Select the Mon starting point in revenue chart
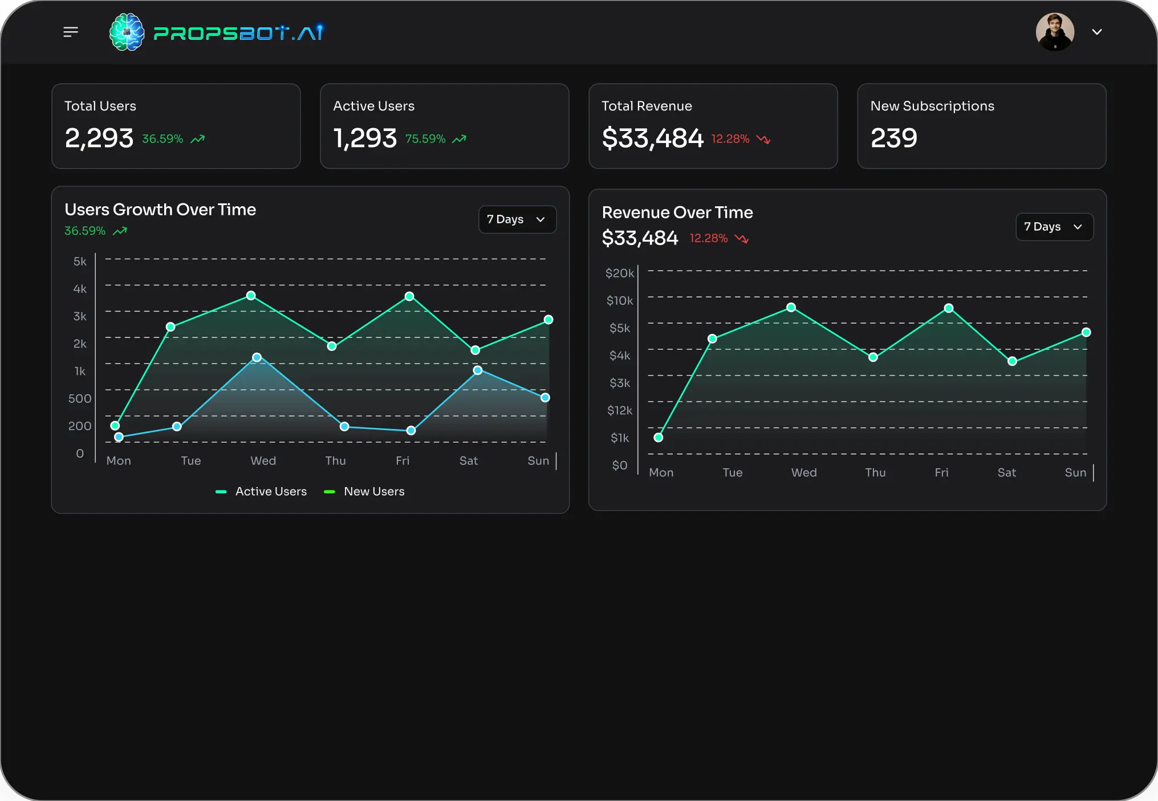1158x801 pixels. tap(659, 438)
